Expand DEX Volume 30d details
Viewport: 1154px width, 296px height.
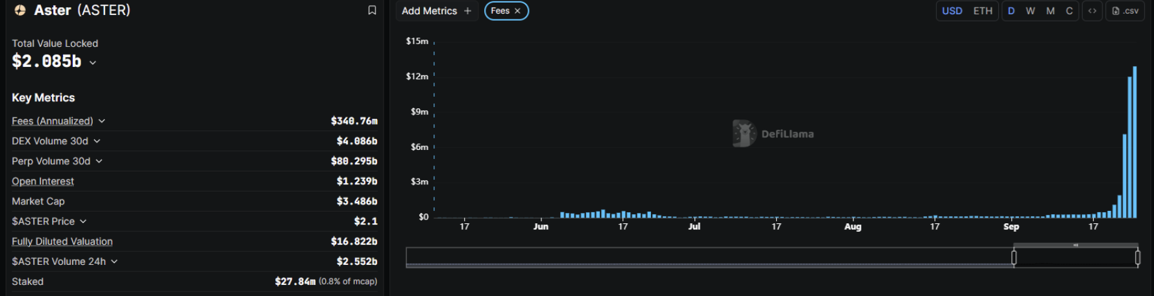pos(97,141)
